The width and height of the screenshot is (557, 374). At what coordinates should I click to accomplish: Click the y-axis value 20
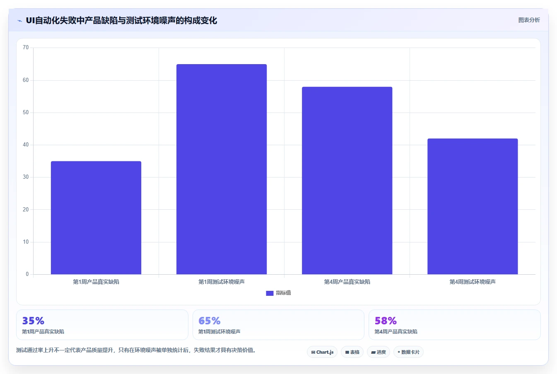click(26, 210)
